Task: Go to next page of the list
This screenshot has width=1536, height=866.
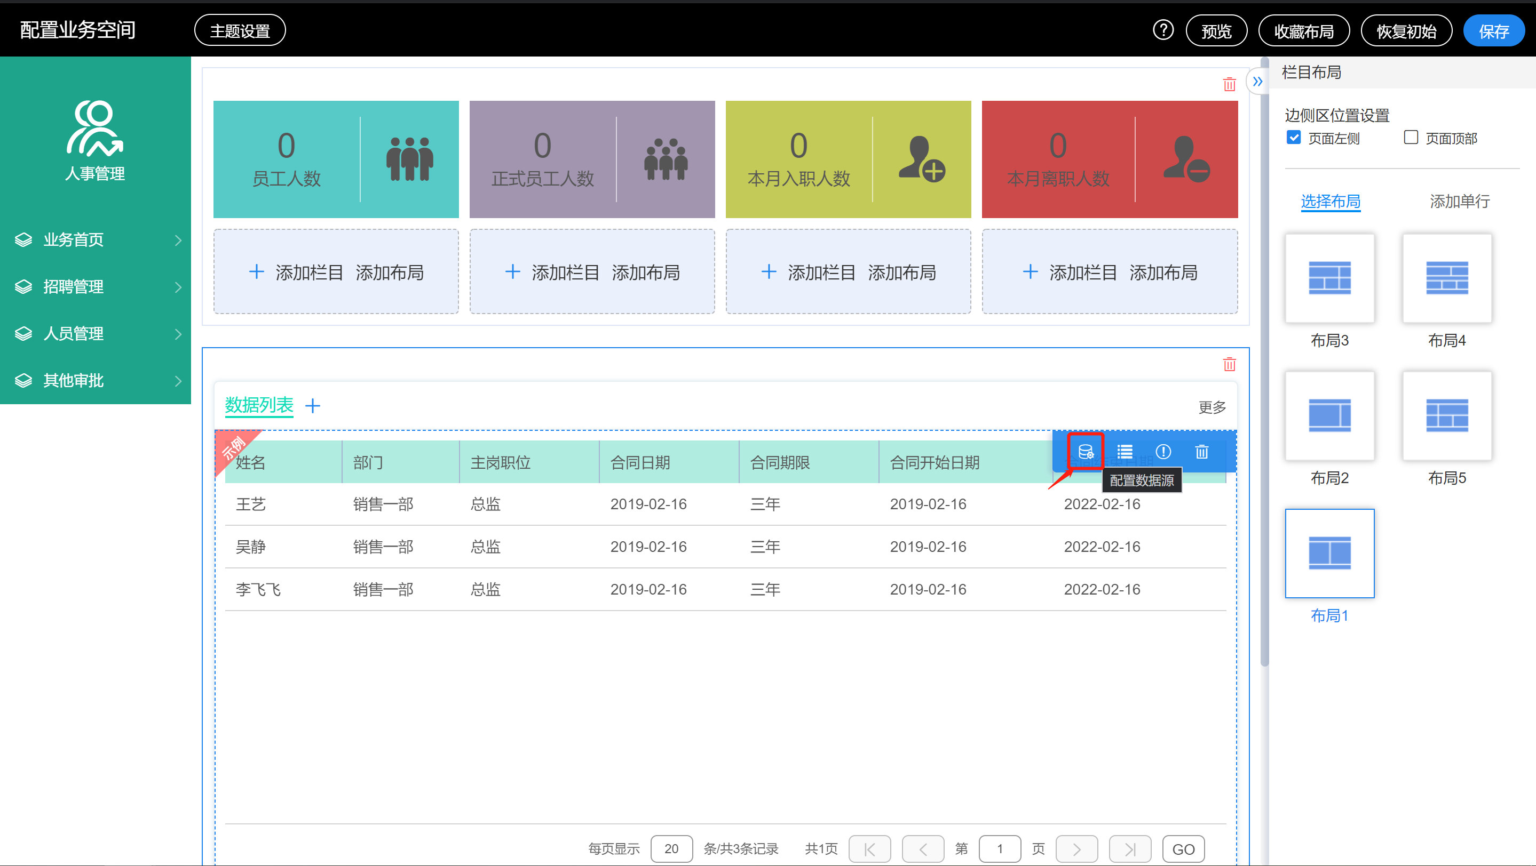Action: tap(1076, 848)
